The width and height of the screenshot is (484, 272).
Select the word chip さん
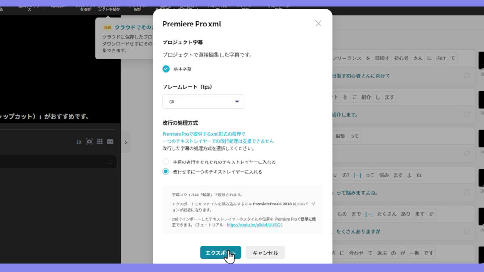(x=418, y=58)
